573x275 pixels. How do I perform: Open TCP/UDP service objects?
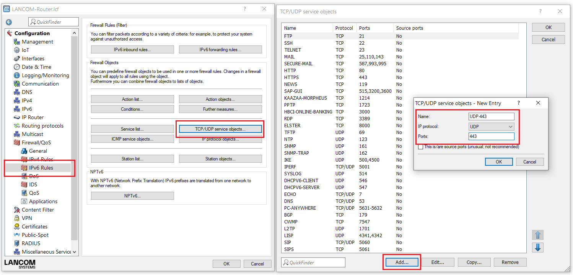click(220, 129)
